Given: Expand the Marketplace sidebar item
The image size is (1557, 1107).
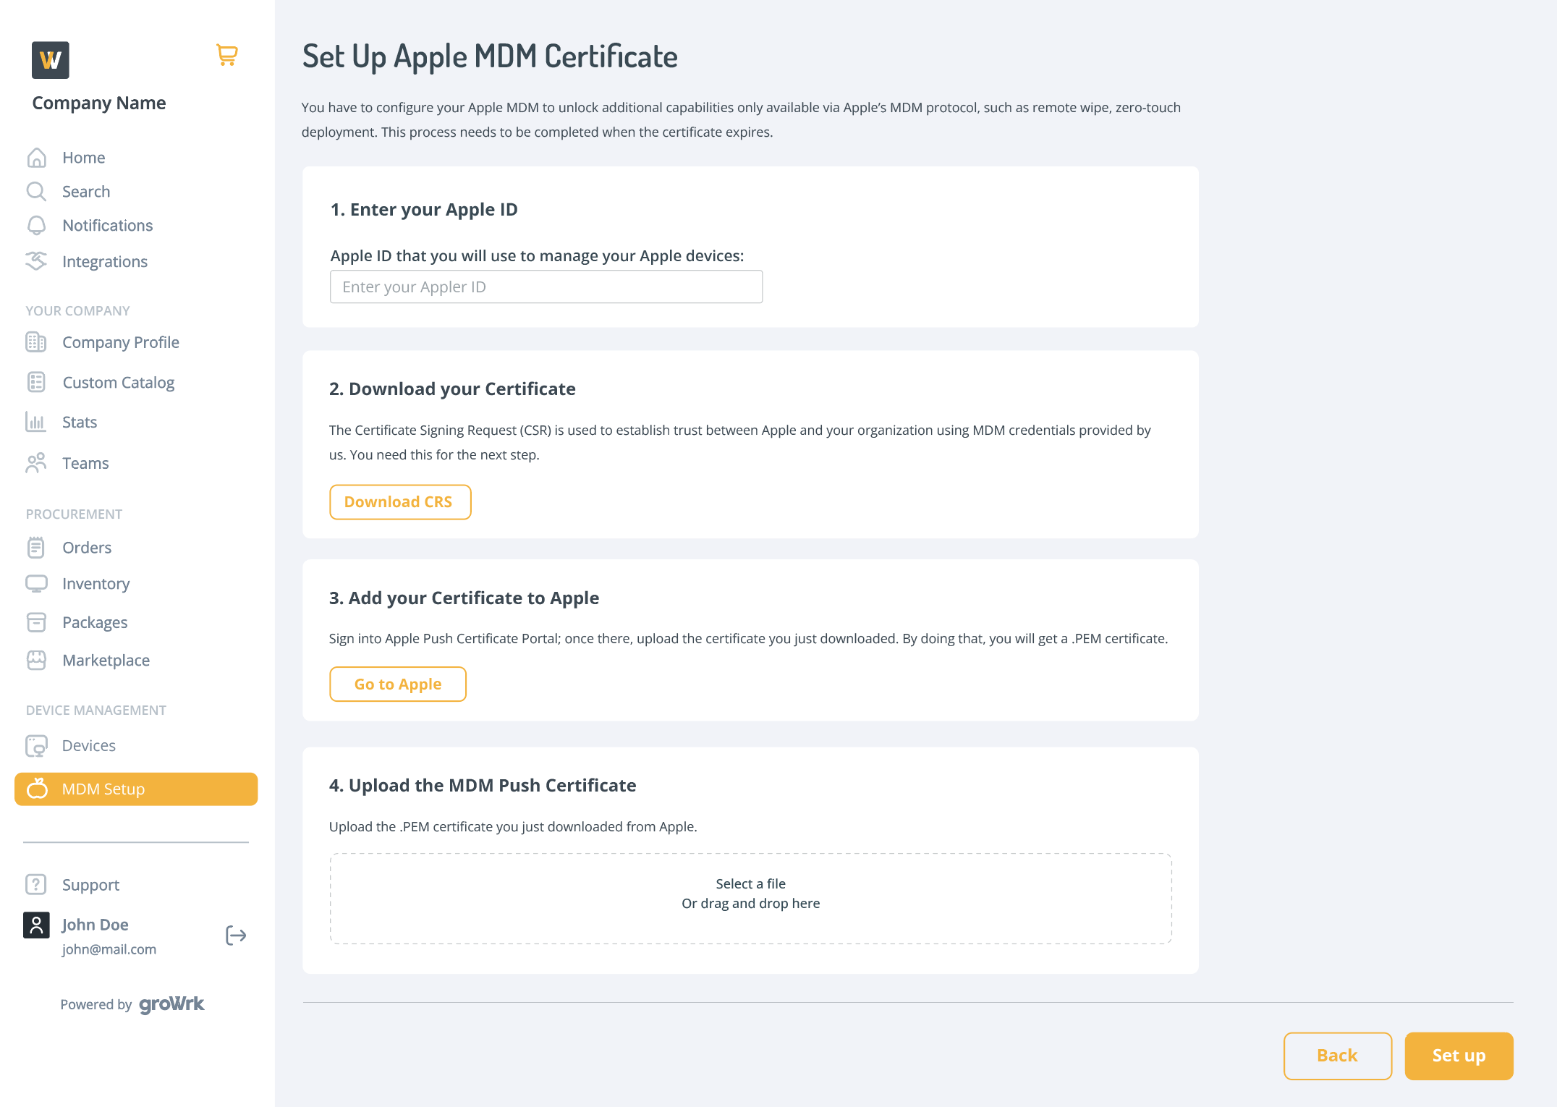Looking at the screenshot, I should tap(104, 660).
